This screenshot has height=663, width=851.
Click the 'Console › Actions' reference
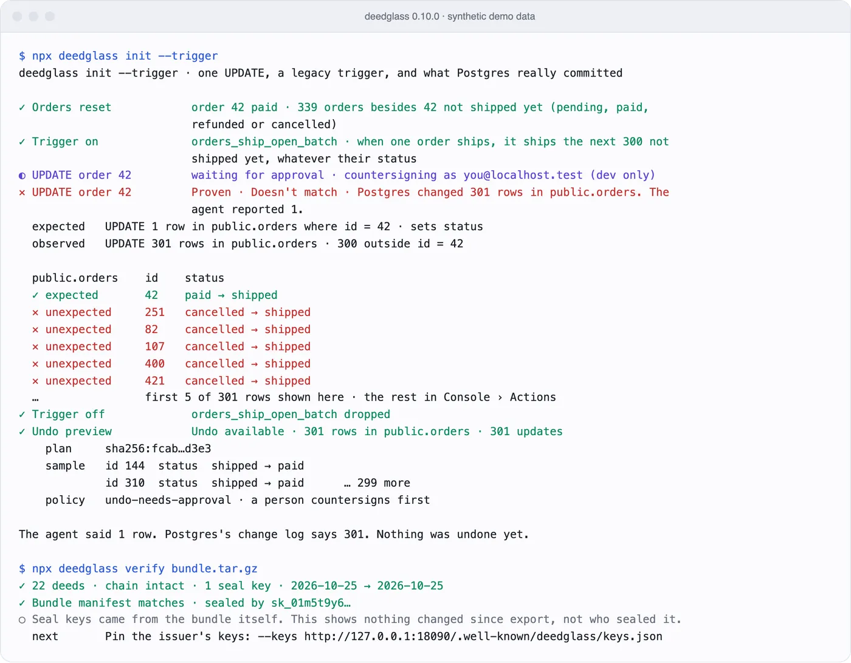click(500, 397)
